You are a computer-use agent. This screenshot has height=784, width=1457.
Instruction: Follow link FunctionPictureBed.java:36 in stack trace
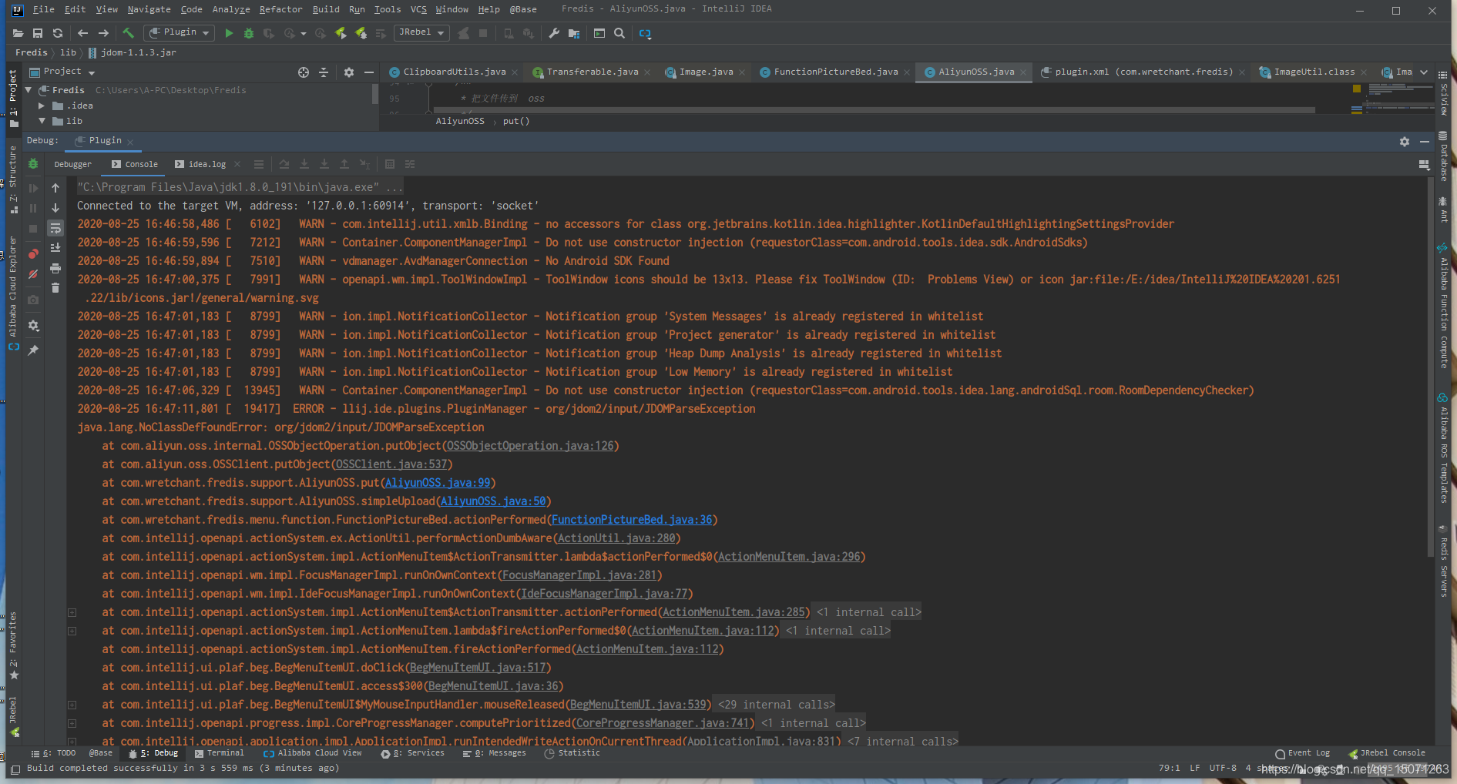(x=632, y=520)
